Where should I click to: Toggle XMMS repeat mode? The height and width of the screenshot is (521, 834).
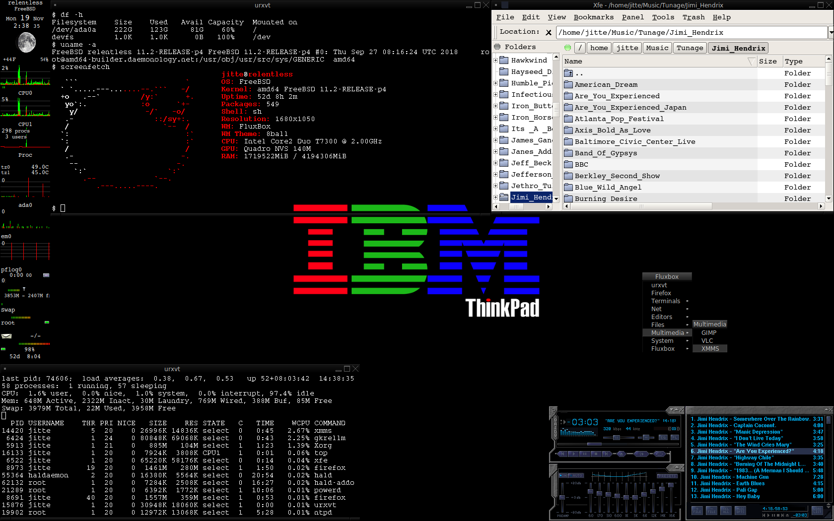tap(659, 454)
